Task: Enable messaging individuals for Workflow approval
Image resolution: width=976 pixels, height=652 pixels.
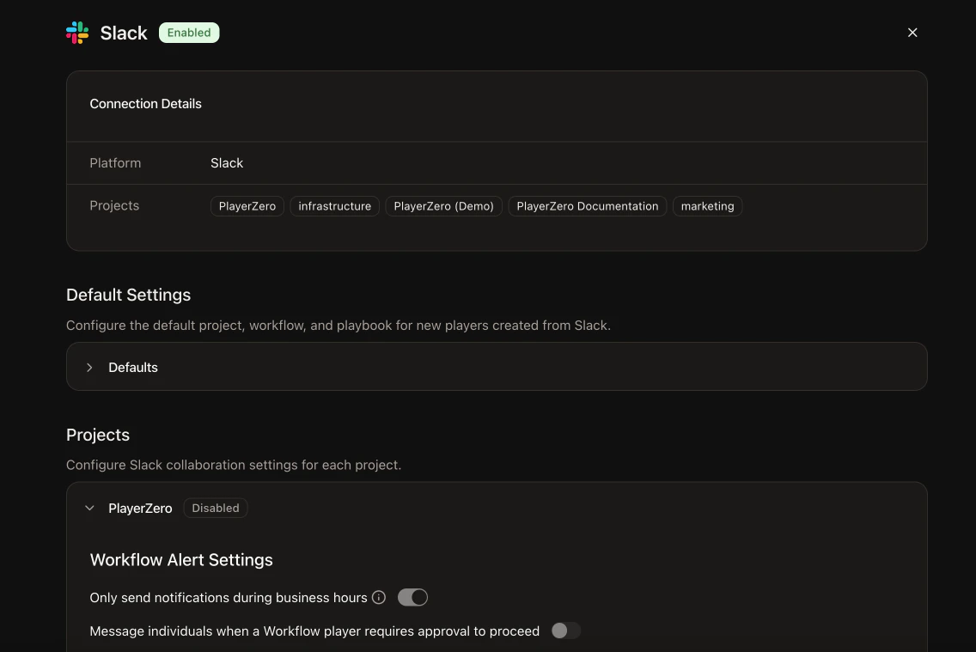Action: coord(565,630)
